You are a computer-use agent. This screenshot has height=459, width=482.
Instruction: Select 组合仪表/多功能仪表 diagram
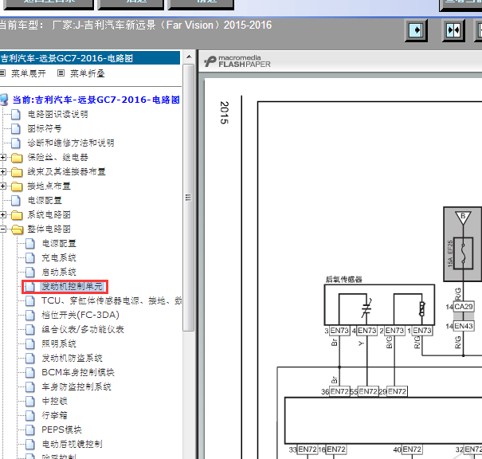(83, 329)
